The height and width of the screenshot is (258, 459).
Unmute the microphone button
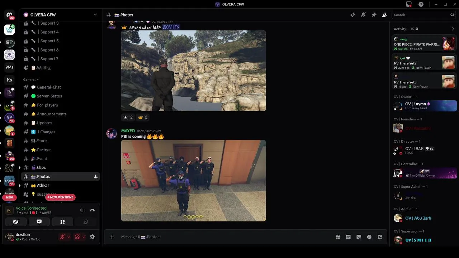coord(62,237)
